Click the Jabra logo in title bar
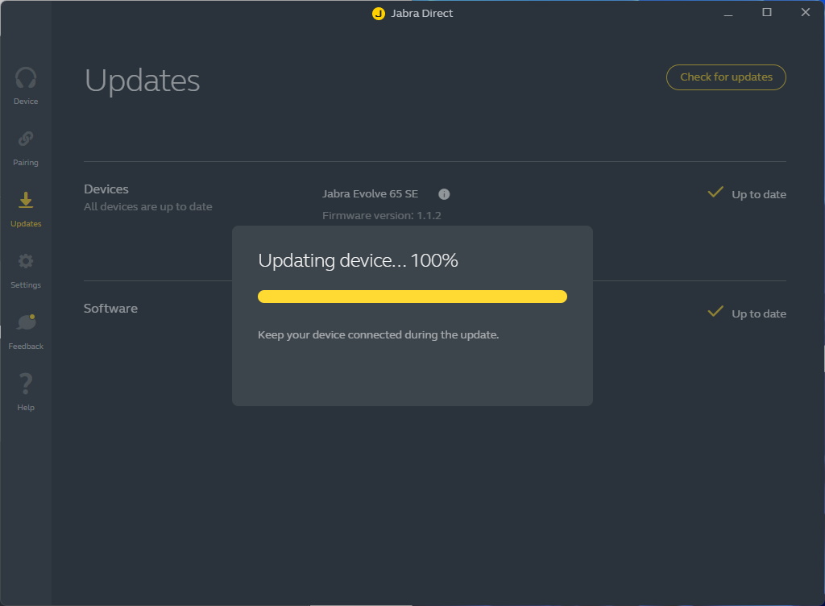This screenshot has height=606, width=825. click(x=379, y=14)
